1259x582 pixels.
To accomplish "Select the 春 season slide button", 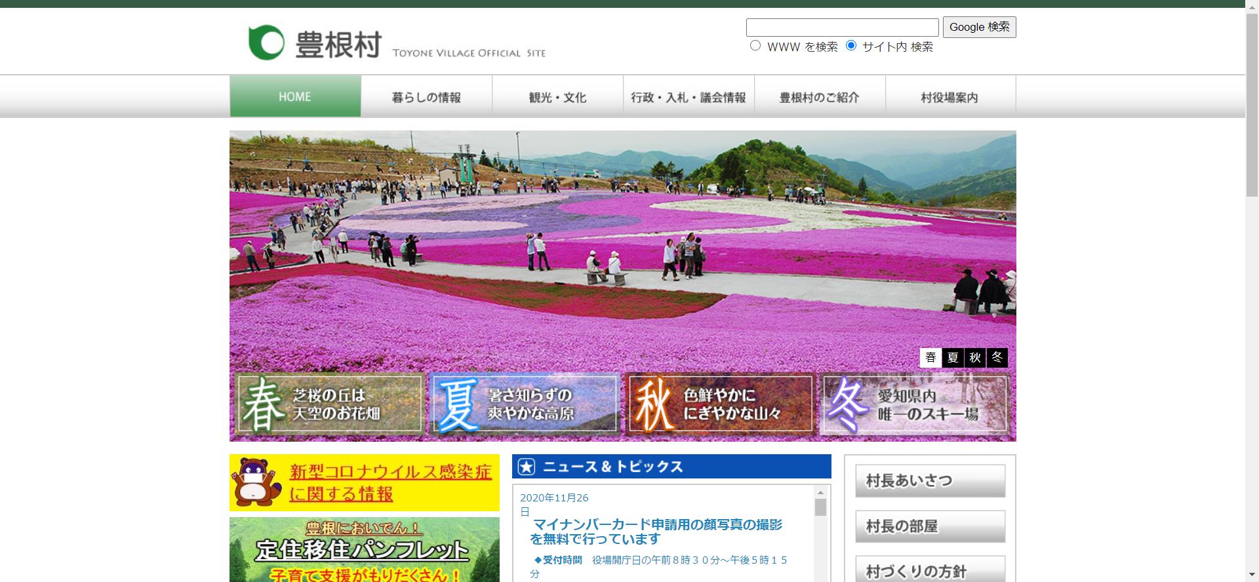I will click(x=930, y=357).
